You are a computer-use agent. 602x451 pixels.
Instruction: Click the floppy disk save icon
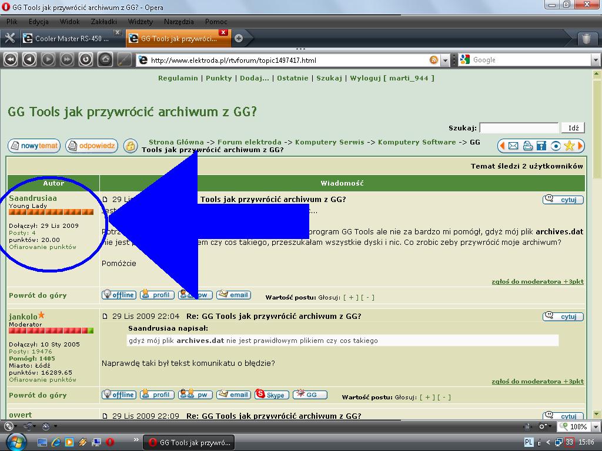click(x=541, y=146)
